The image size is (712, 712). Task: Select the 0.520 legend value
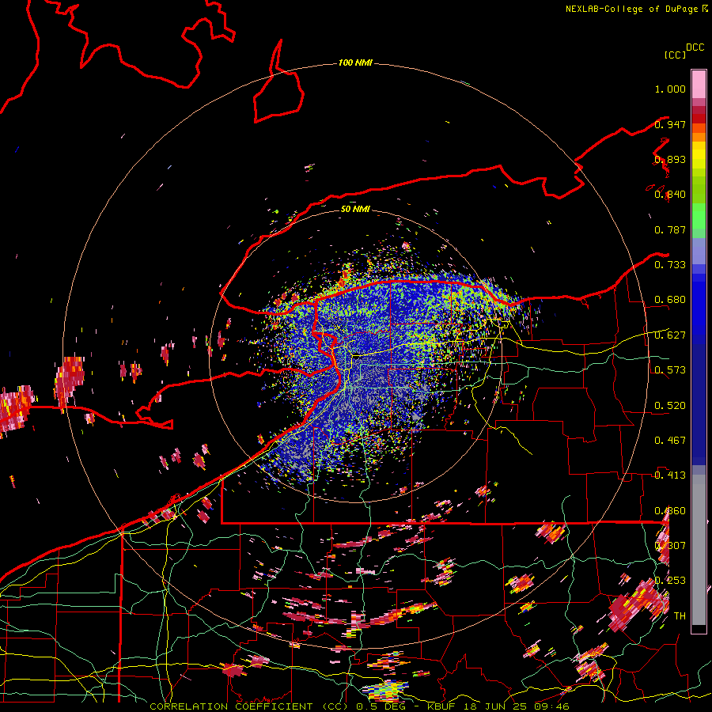click(x=670, y=406)
